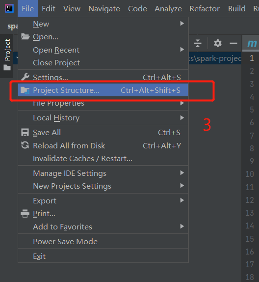Click Close Project
Screen dimensions: 259x282
pos(103,63)
